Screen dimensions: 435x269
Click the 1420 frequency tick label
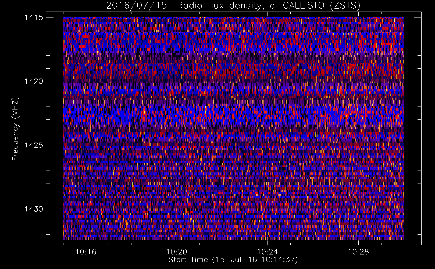(34, 81)
